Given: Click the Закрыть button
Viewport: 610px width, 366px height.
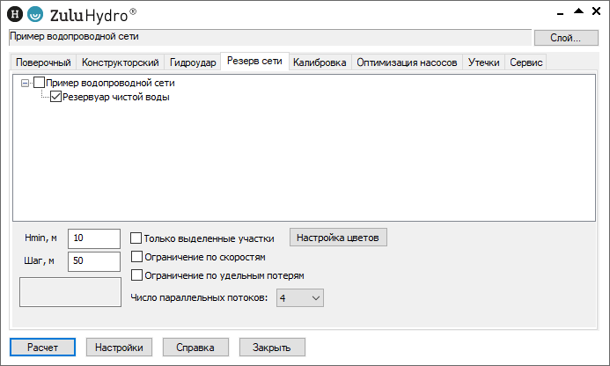Looking at the screenshot, I should click(272, 347).
